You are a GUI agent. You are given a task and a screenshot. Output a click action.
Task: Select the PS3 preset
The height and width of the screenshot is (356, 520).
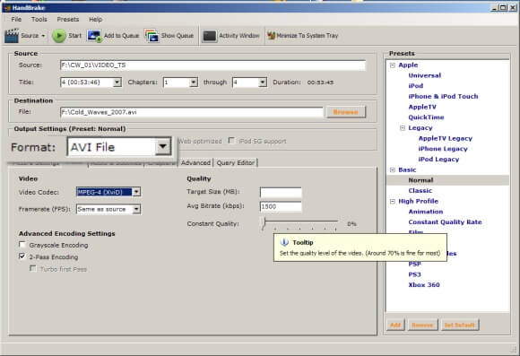tap(414, 274)
